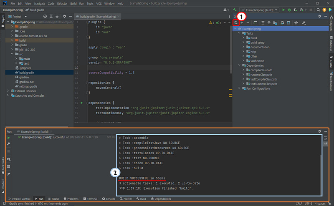Open Run panel settings gear

coord(320,131)
